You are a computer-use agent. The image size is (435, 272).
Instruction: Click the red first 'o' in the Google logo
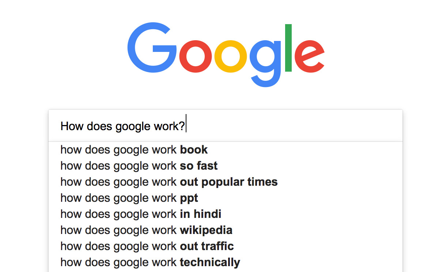point(196,55)
